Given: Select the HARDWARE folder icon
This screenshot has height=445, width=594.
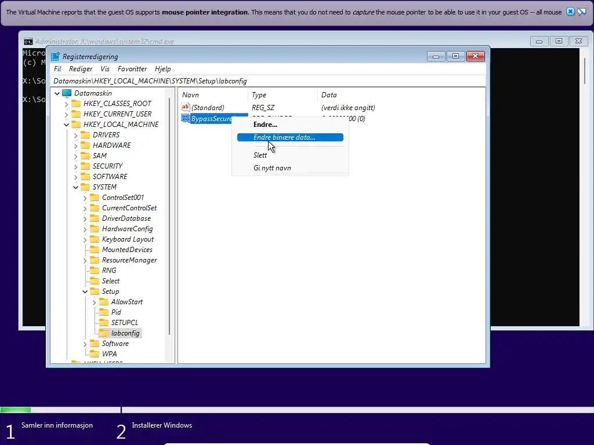Looking at the screenshot, I should click(x=86, y=145).
